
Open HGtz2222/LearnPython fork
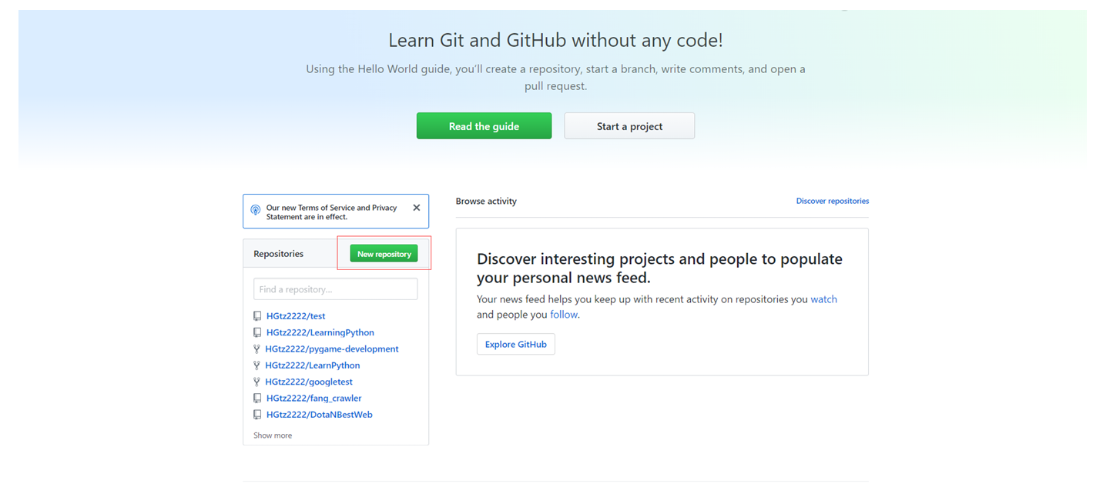pyautogui.click(x=313, y=365)
